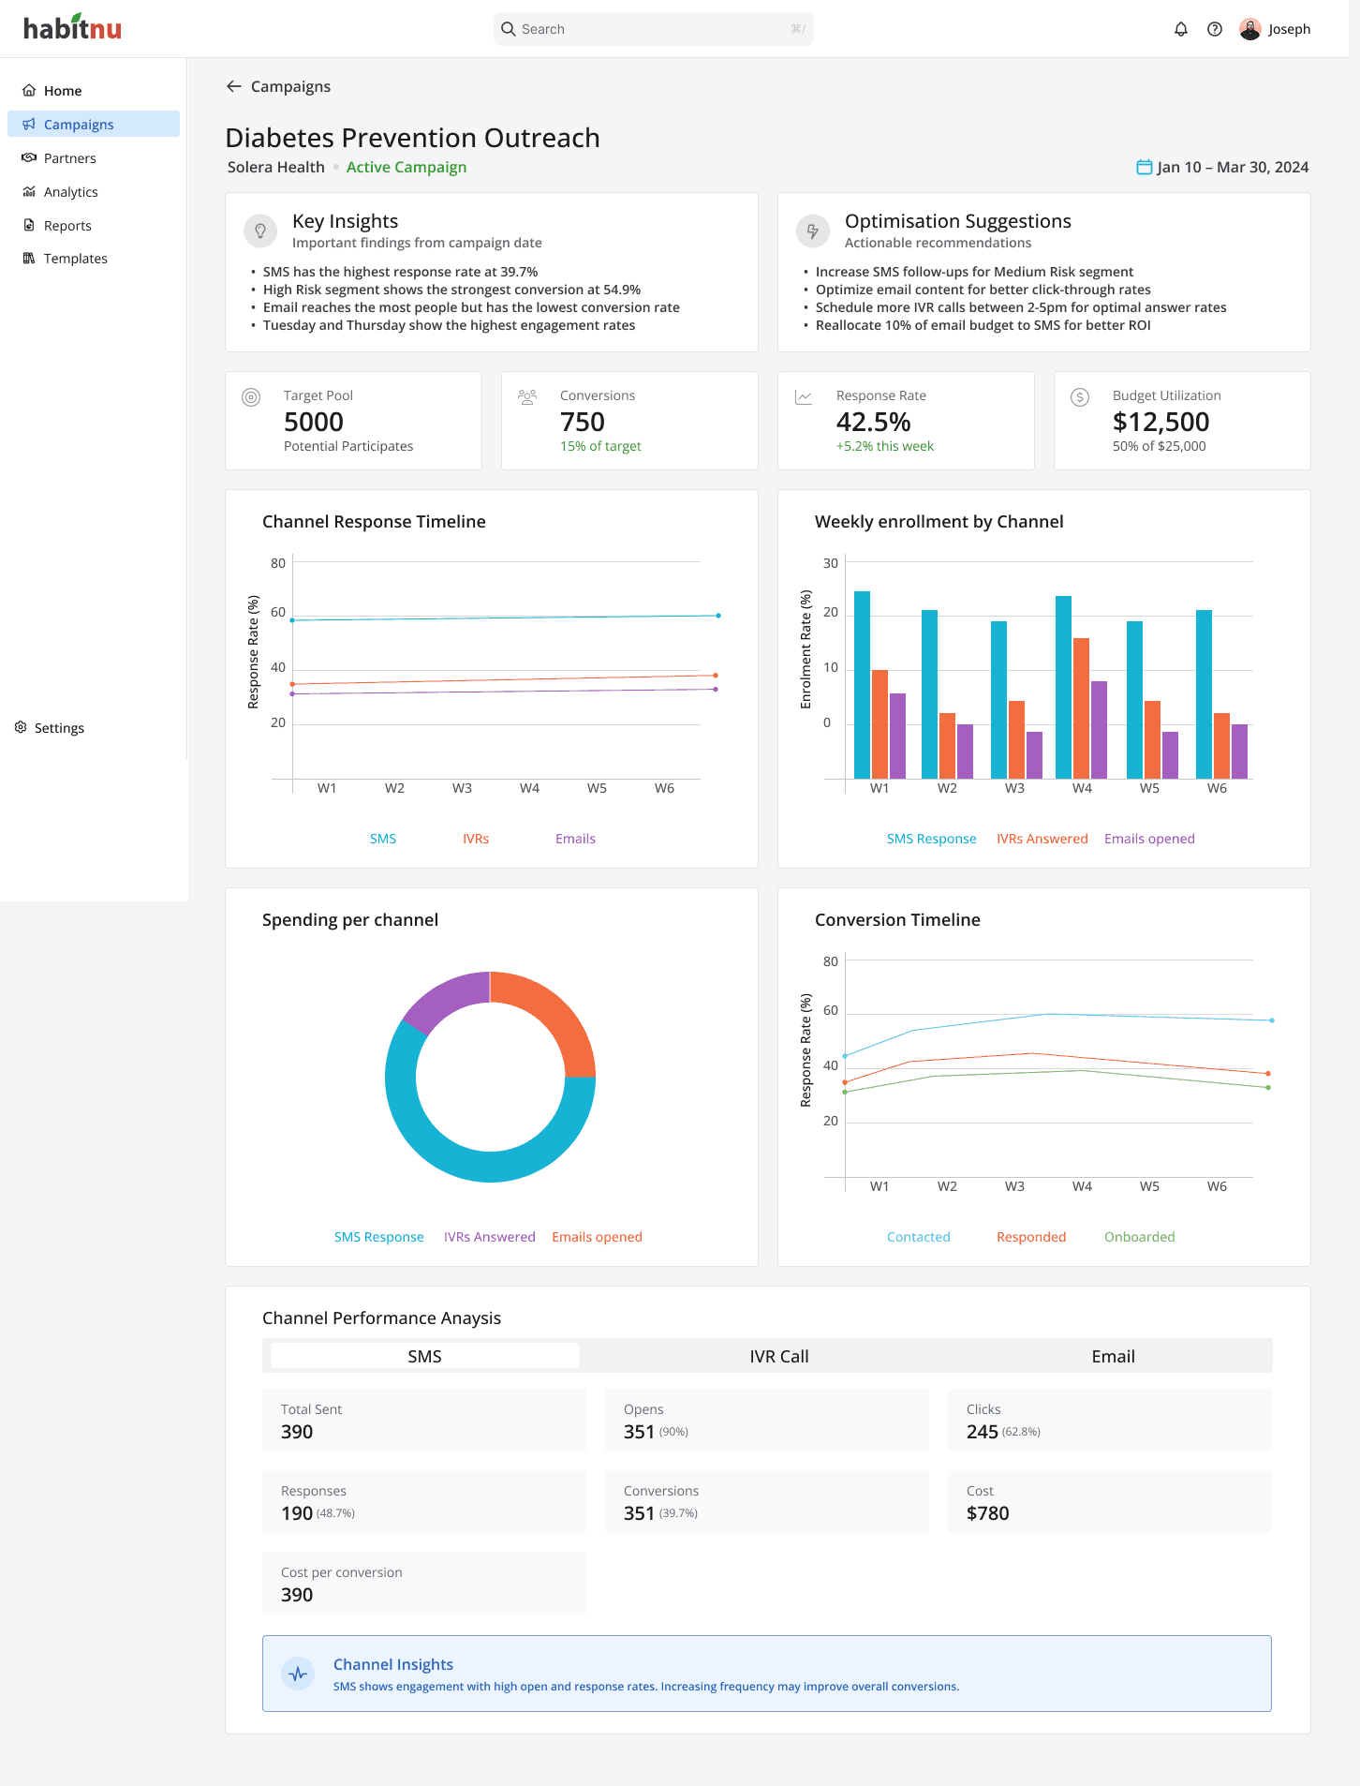Click the Templates books icon in sidebar
1360x1786 pixels.
click(29, 259)
